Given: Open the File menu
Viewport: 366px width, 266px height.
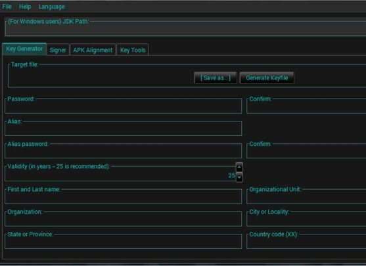Looking at the screenshot, I should (x=7, y=7).
